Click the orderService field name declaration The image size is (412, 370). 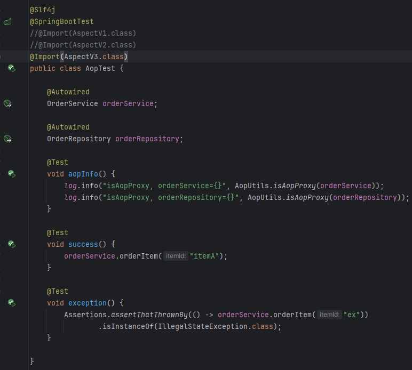point(128,103)
